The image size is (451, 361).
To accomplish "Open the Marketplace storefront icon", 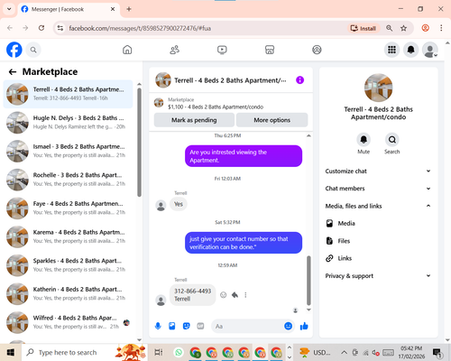I will [270, 50].
